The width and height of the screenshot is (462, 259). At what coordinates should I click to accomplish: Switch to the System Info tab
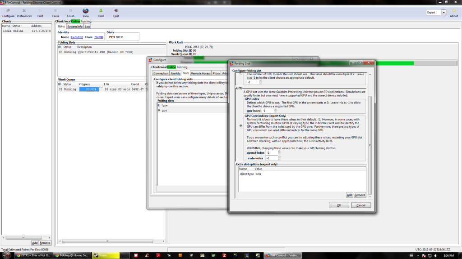[x=75, y=27]
